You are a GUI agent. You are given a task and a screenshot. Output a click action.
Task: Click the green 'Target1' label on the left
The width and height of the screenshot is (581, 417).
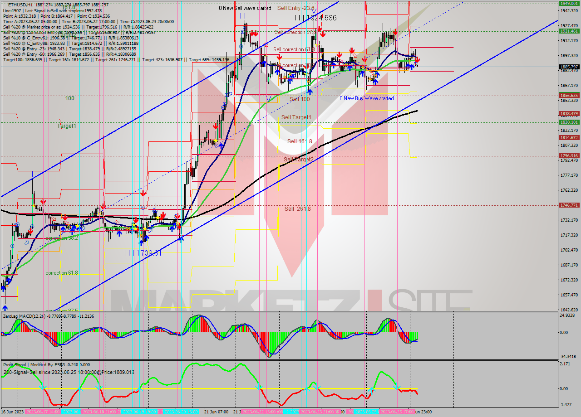[x=67, y=126]
